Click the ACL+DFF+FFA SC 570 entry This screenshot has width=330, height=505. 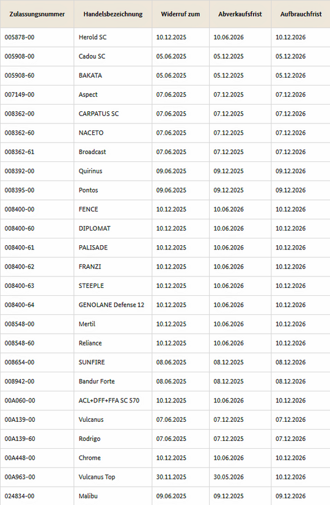tap(109, 400)
